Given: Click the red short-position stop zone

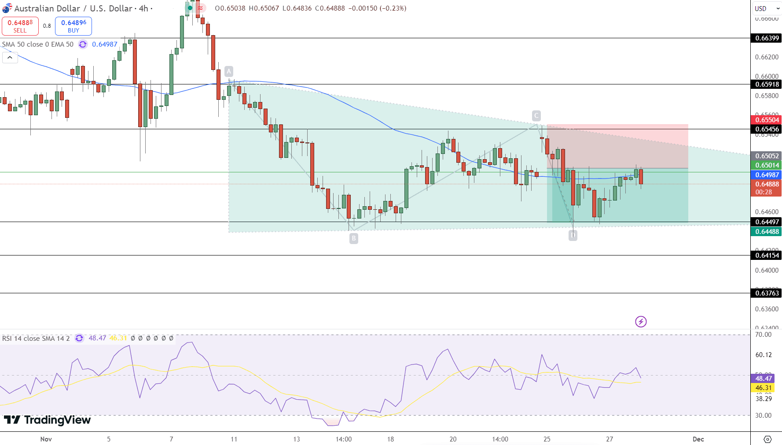Looking at the screenshot, I should point(617,146).
